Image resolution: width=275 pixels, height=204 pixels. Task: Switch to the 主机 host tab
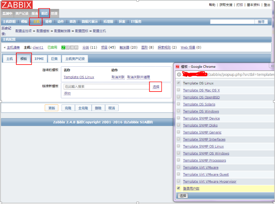[x=10, y=59]
